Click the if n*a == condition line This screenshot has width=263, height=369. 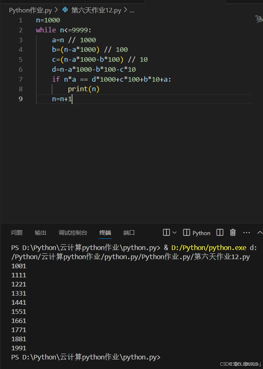112,79
